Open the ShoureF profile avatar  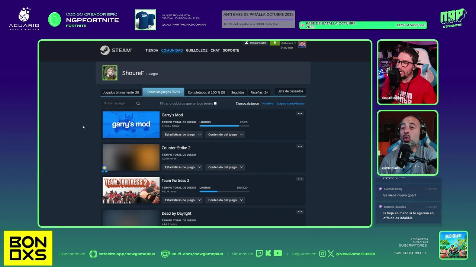tap(110, 73)
